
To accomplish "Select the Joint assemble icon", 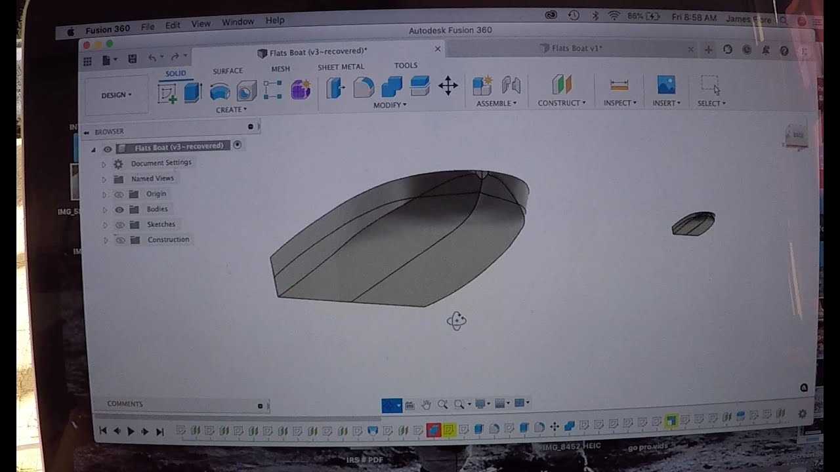I will pos(511,85).
